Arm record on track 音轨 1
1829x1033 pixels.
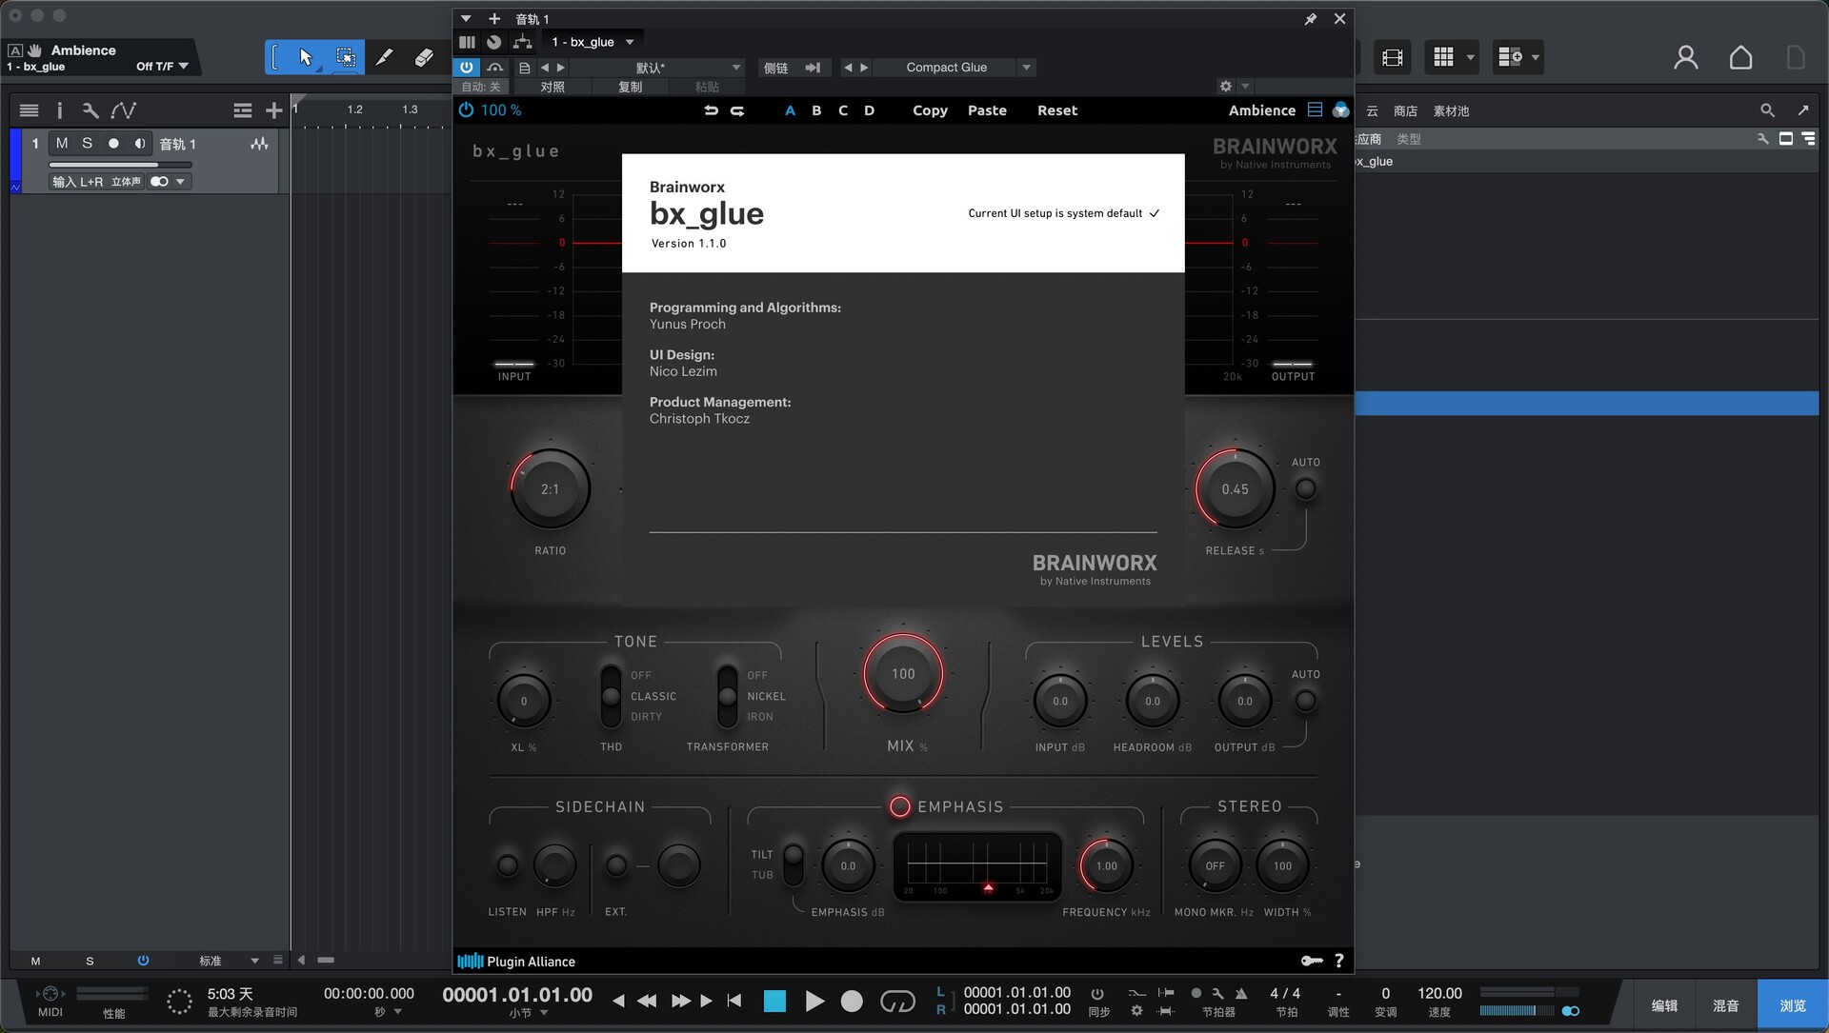click(113, 143)
